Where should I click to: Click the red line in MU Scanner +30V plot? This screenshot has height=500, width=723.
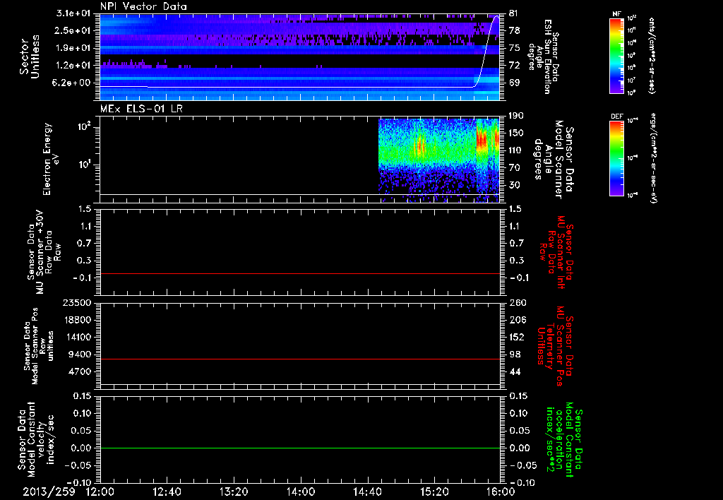tap(300, 273)
